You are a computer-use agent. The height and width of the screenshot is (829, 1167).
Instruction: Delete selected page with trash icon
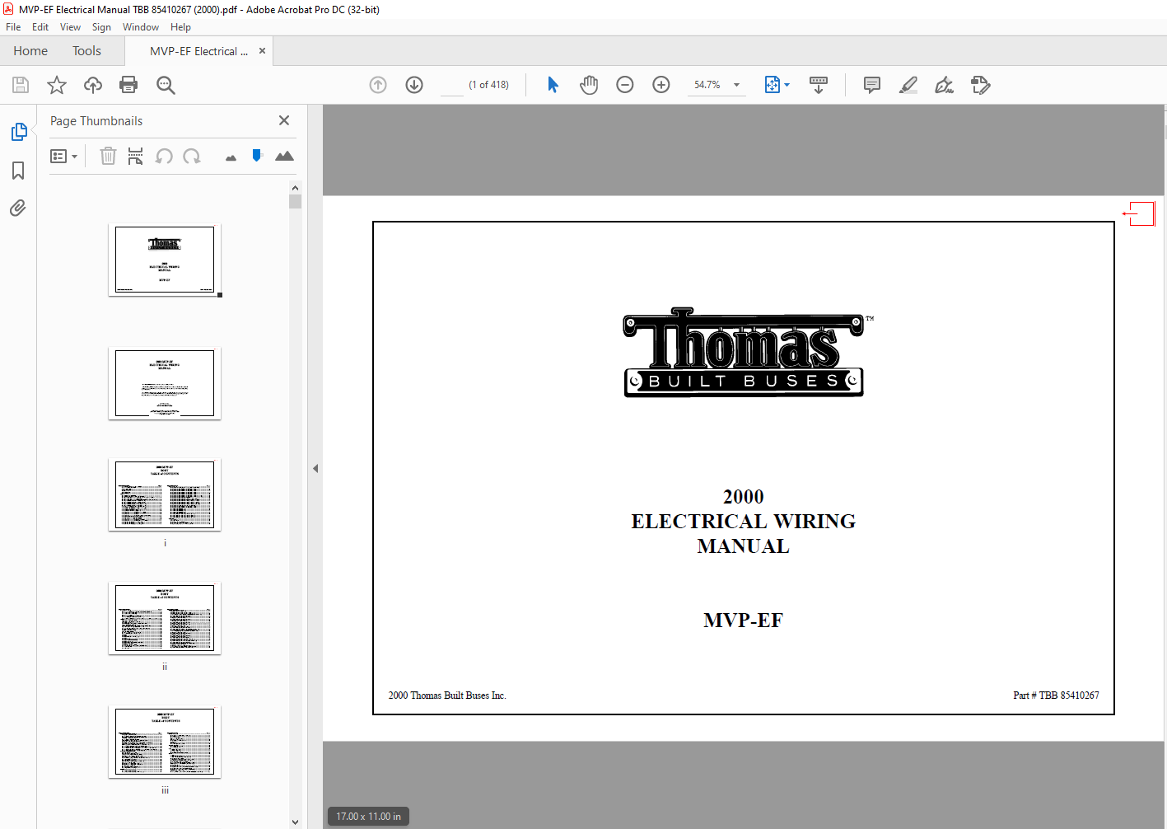pos(108,156)
